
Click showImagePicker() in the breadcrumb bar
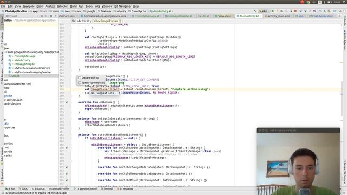tap(108, 21)
